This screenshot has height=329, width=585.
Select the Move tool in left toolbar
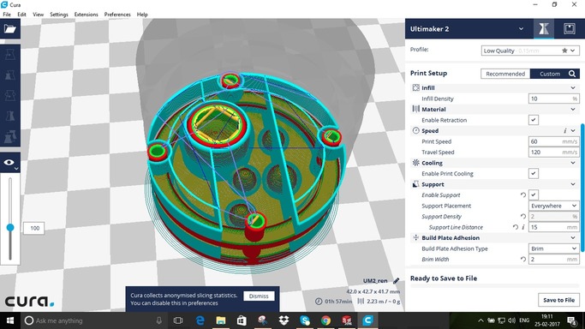click(10, 55)
